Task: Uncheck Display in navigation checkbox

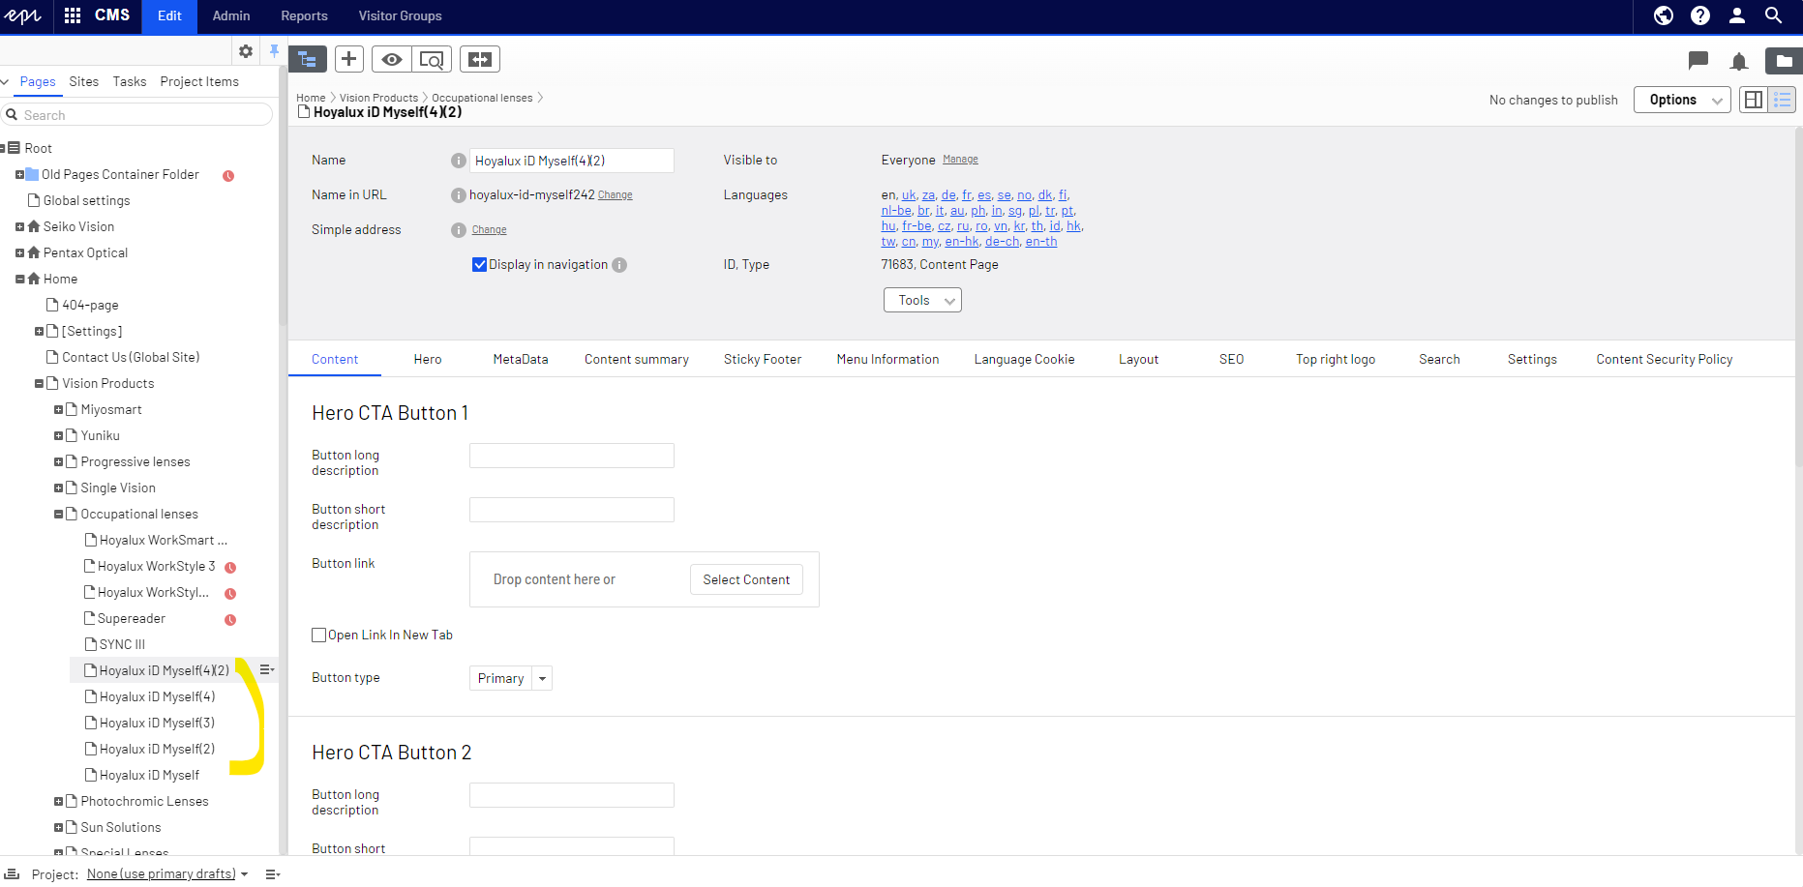Action: (479, 265)
